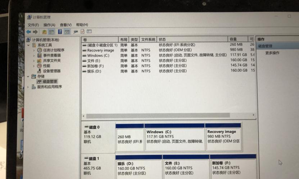
Task: Click the last toolbar list view icon
Action: [x=89, y=31]
